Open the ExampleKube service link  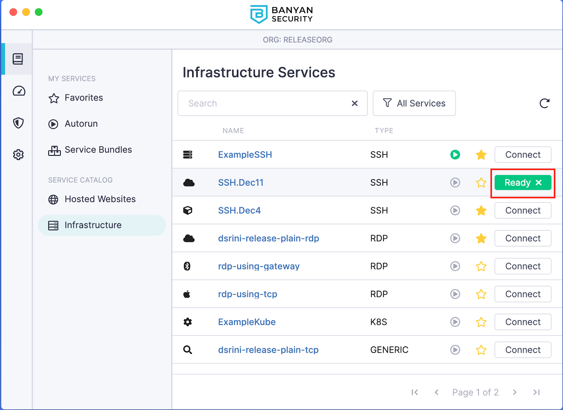click(247, 322)
